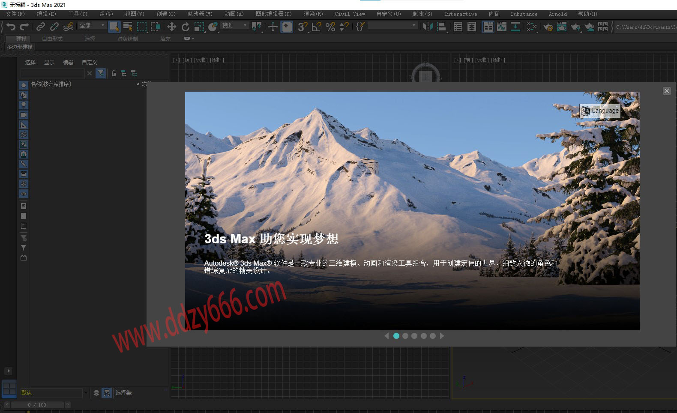
Task: Select the Unlink Selection tool
Action: (54, 27)
